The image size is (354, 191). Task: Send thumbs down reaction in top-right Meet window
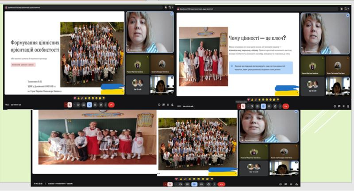278,99
